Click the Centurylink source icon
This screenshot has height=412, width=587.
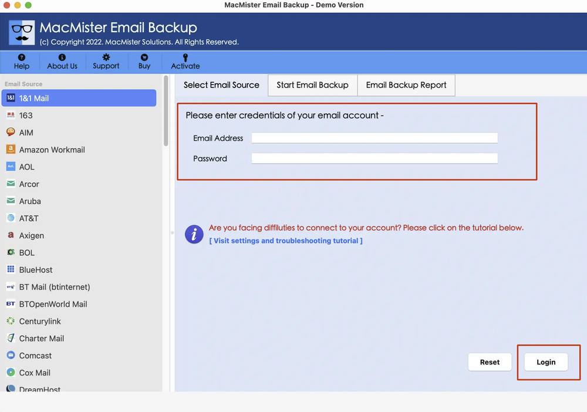tap(11, 321)
